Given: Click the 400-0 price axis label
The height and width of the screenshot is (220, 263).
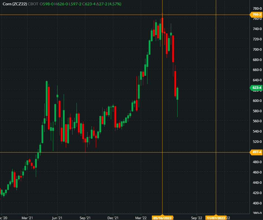Looking at the screenshot, I should coord(257,203).
